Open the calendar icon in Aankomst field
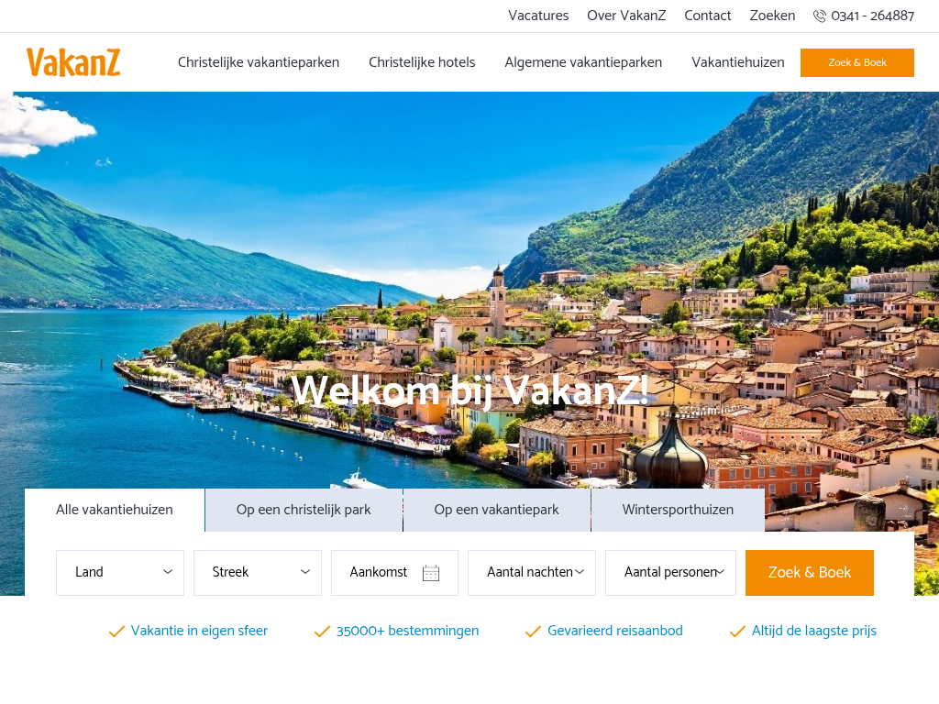This screenshot has width=939, height=704. point(431,573)
